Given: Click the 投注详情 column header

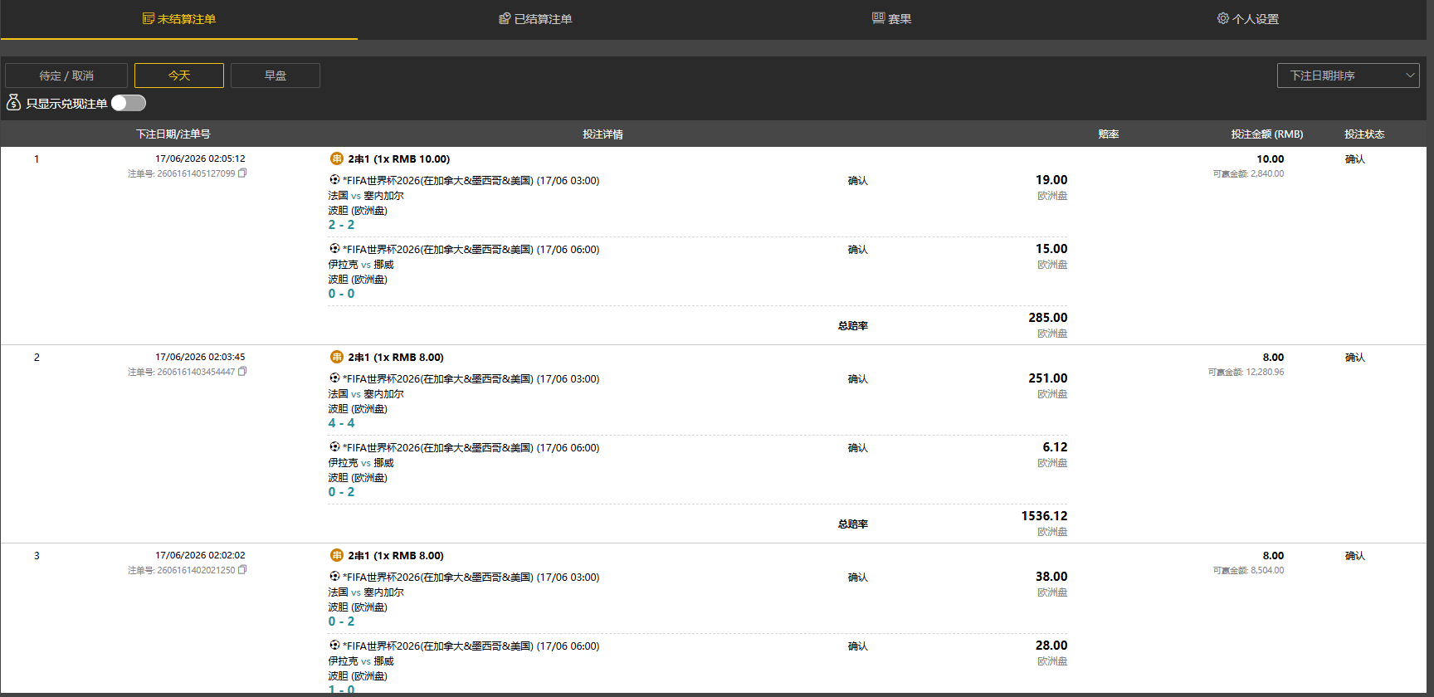Looking at the screenshot, I should click(602, 134).
